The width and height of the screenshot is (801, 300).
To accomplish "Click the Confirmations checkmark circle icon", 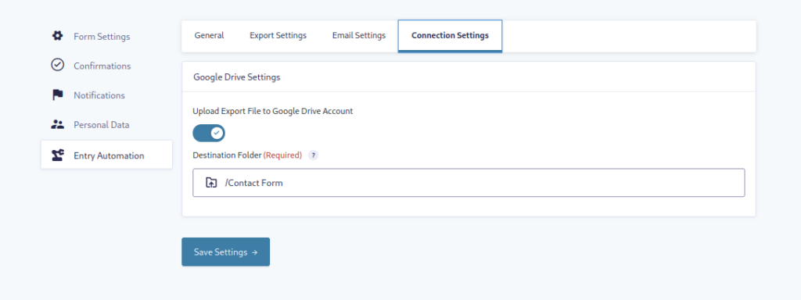I will coord(57,65).
